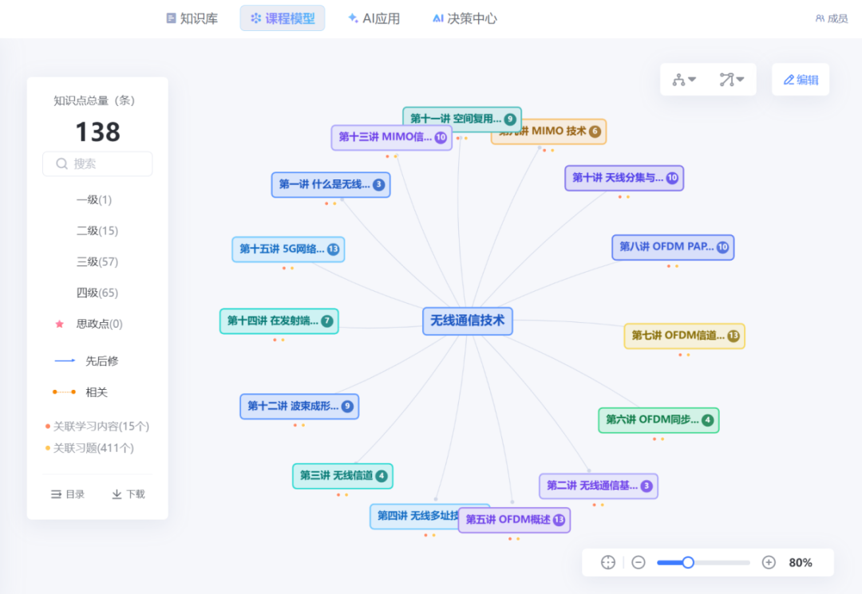Switch to the 知识库 tab
The height and width of the screenshot is (594, 862).
pyautogui.click(x=192, y=18)
